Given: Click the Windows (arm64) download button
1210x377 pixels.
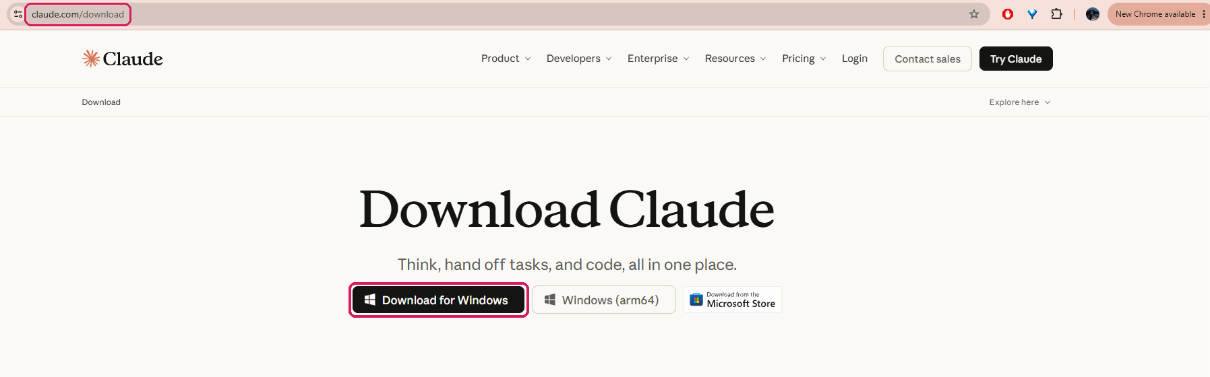Looking at the screenshot, I should pos(604,300).
